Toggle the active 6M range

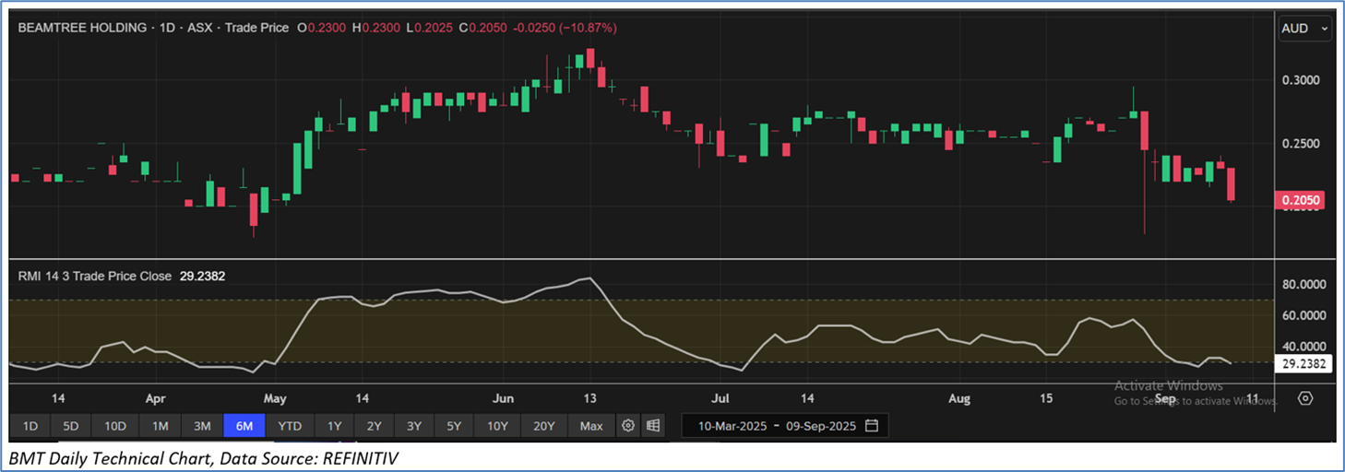245,426
